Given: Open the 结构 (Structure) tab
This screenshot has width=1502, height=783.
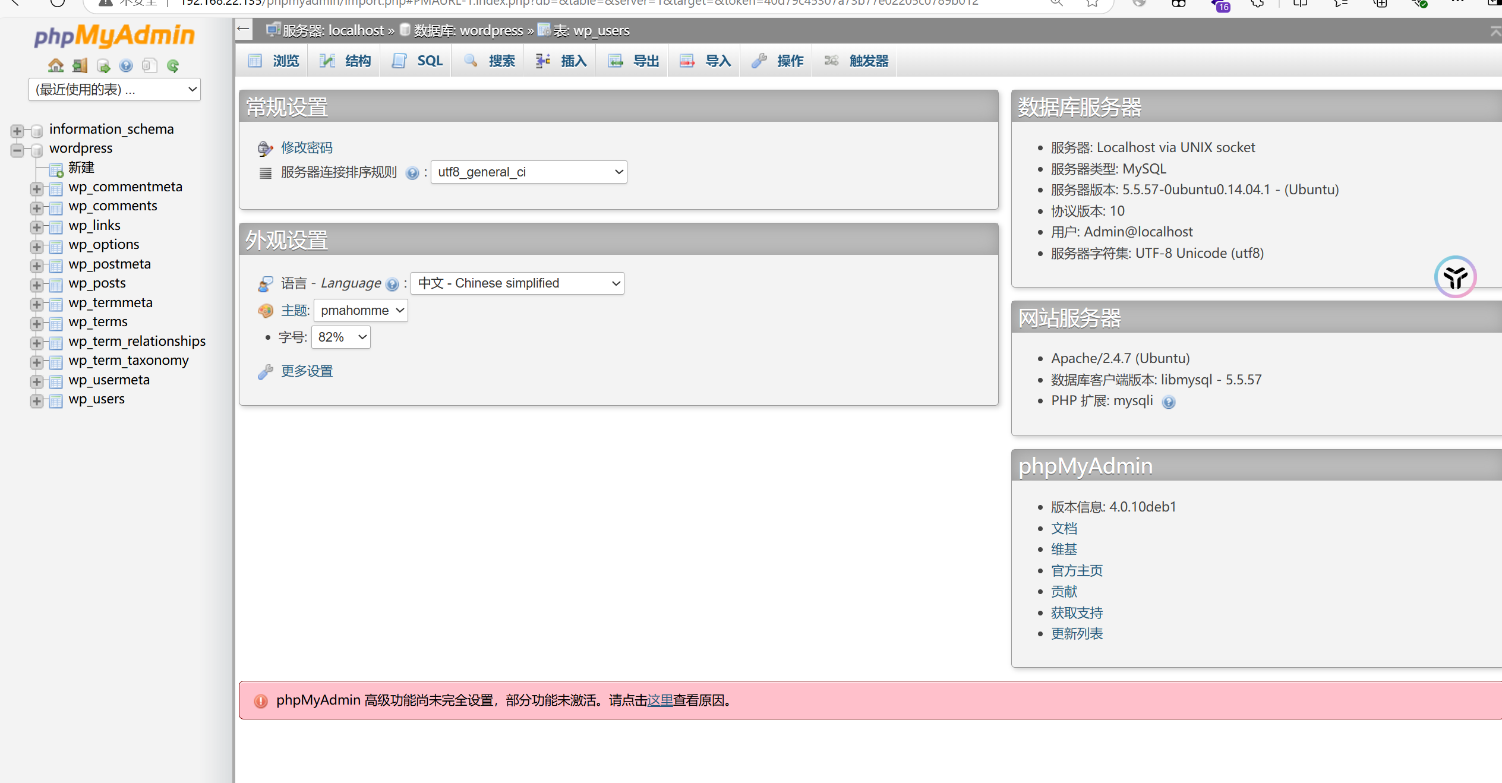Looking at the screenshot, I should (x=345, y=61).
